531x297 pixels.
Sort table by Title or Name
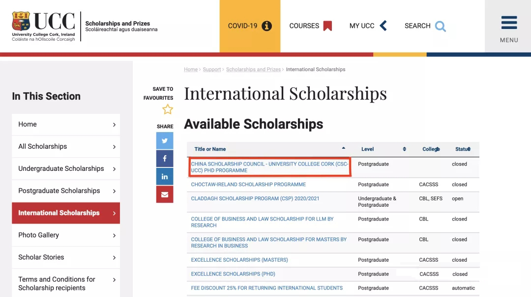coord(343,148)
